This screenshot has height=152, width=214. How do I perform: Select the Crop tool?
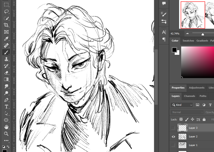6,25
